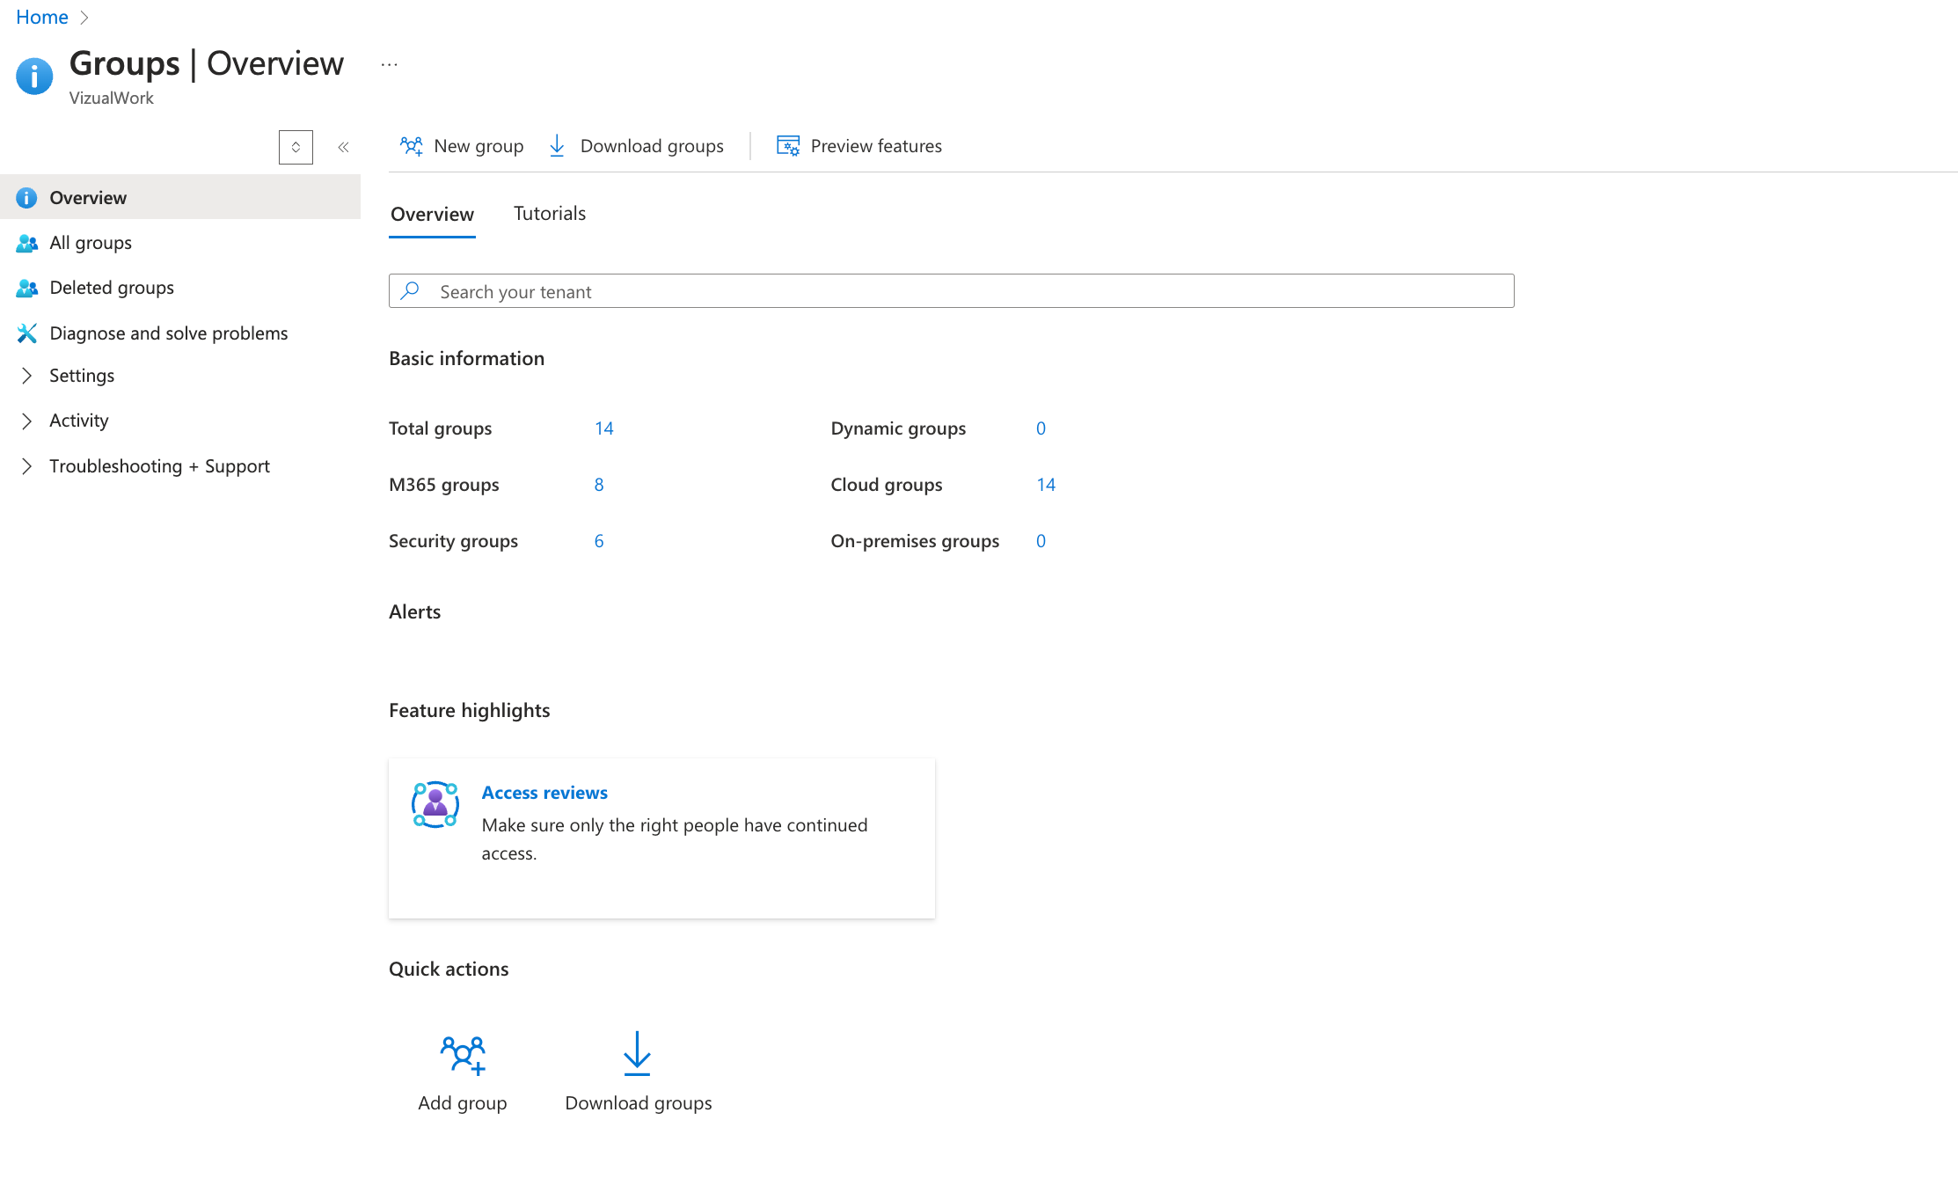Select the Overview tab
The height and width of the screenshot is (1193, 1958).
click(x=432, y=214)
